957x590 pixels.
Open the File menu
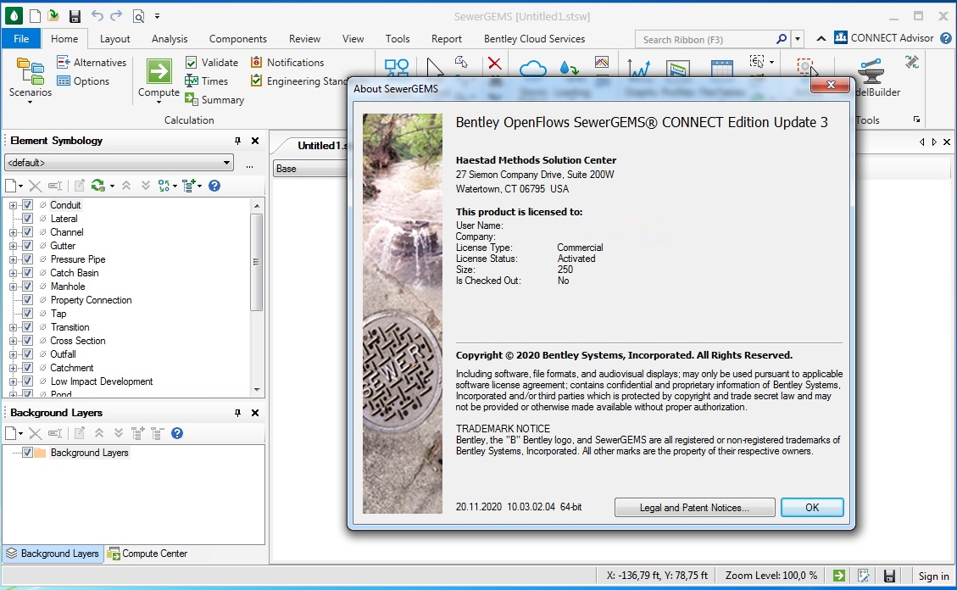pyautogui.click(x=21, y=38)
